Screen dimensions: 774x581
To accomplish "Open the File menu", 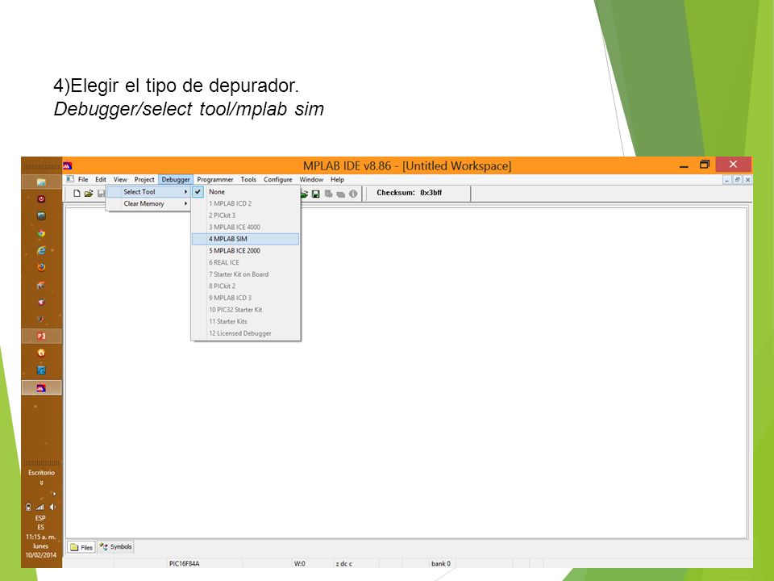I will (83, 179).
